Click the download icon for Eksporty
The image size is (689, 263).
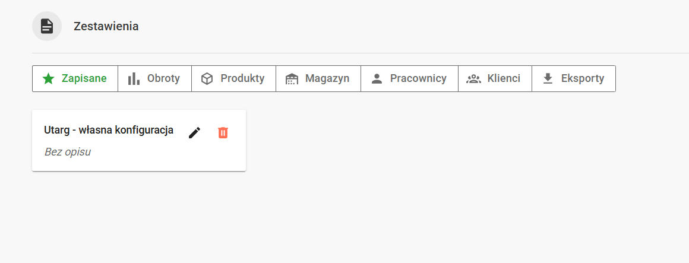click(548, 78)
